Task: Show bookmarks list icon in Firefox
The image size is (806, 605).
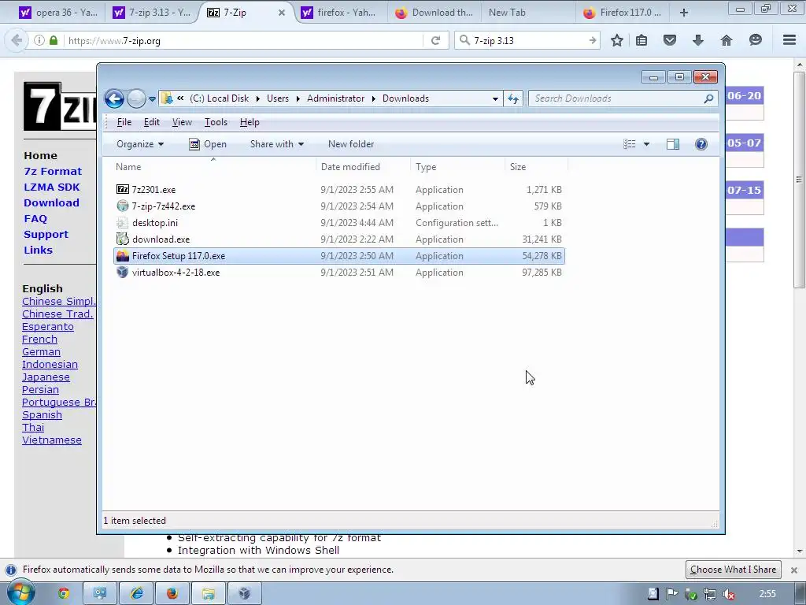Action: [x=641, y=40]
